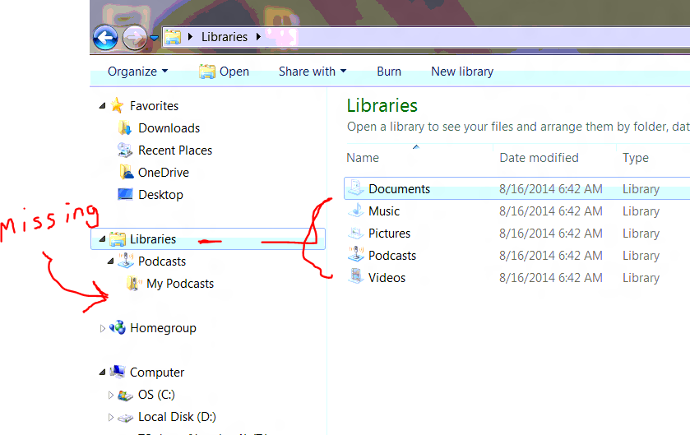Click the Local Disk (D:) drive icon
This screenshot has height=435, width=690.
[125, 418]
